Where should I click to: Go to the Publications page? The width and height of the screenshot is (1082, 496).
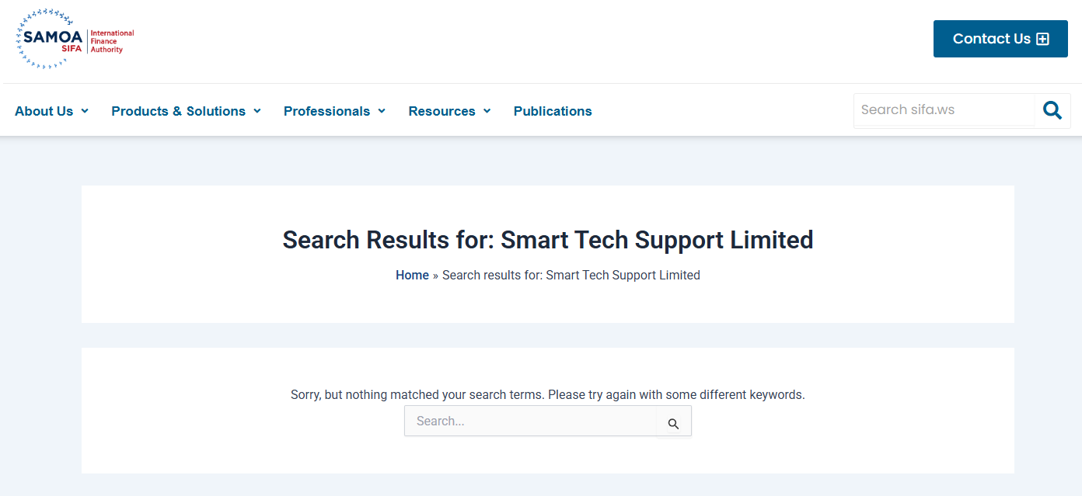point(553,111)
